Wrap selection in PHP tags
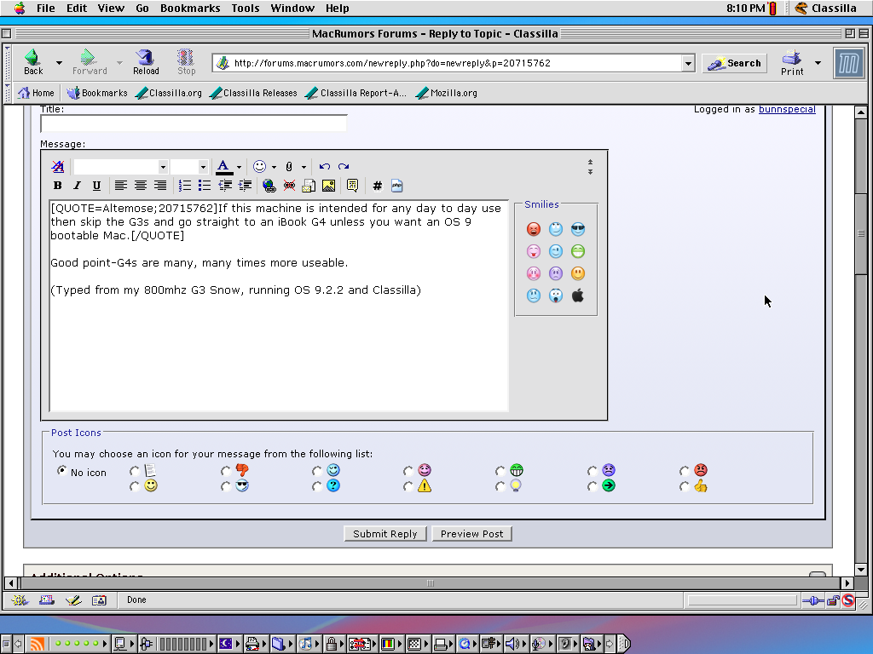Viewport: 873px width, 654px height. 397,186
